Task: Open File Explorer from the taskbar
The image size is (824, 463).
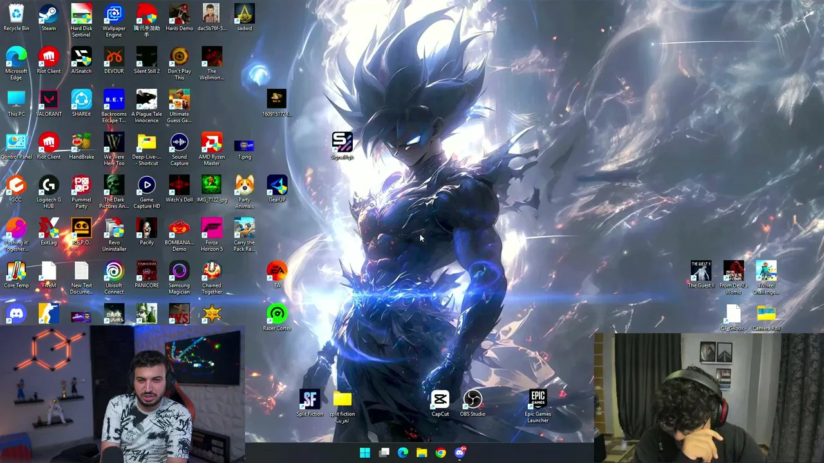Action: point(422,453)
